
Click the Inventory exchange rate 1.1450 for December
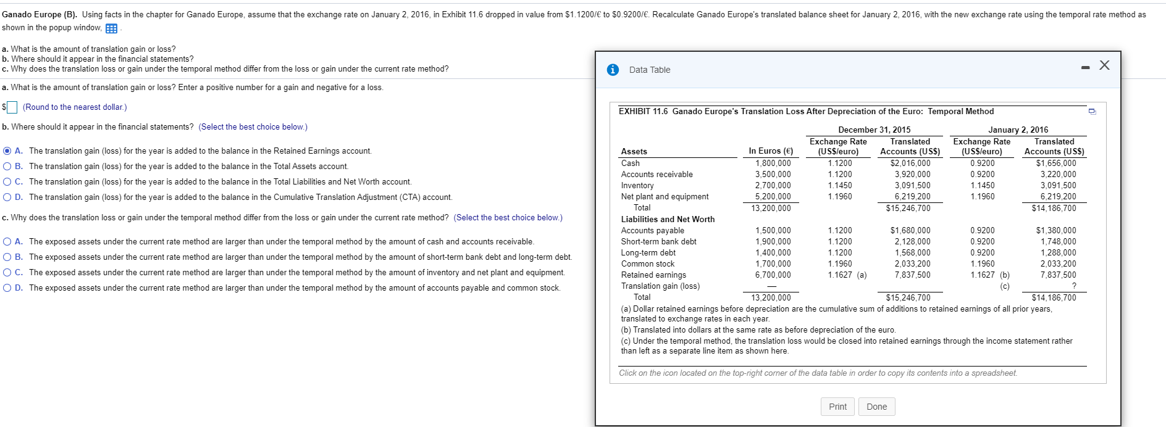pyautogui.click(x=840, y=186)
